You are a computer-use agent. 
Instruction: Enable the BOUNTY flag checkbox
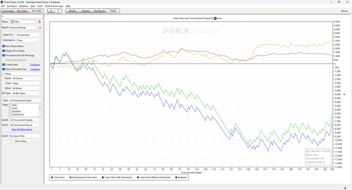pos(11,111)
